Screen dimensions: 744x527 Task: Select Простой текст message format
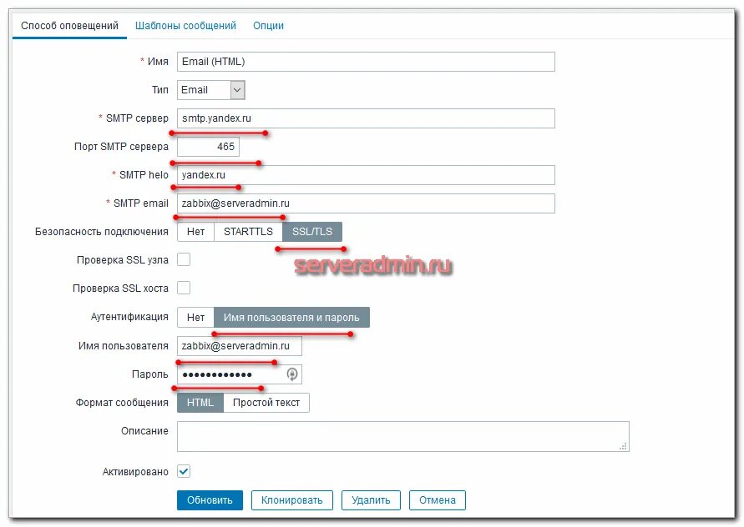[266, 403]
